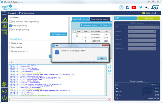Screen dimensions: 162x103
Task: Select the Erasing & Programming download icon
Action: tap(4, 26)
